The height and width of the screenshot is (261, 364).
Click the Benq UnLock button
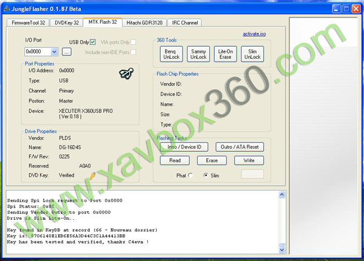(172, 54)
